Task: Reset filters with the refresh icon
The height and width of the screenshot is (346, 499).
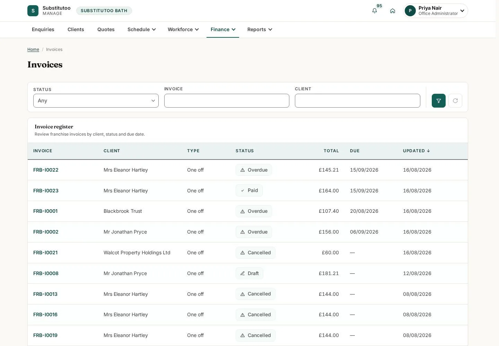Action: point(455,101)
